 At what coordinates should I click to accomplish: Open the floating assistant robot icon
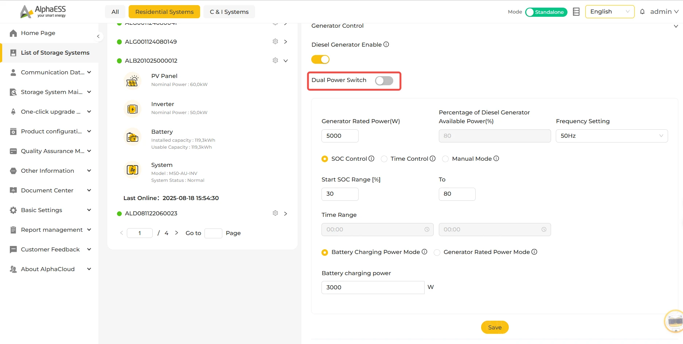click(x=674, y=321)
